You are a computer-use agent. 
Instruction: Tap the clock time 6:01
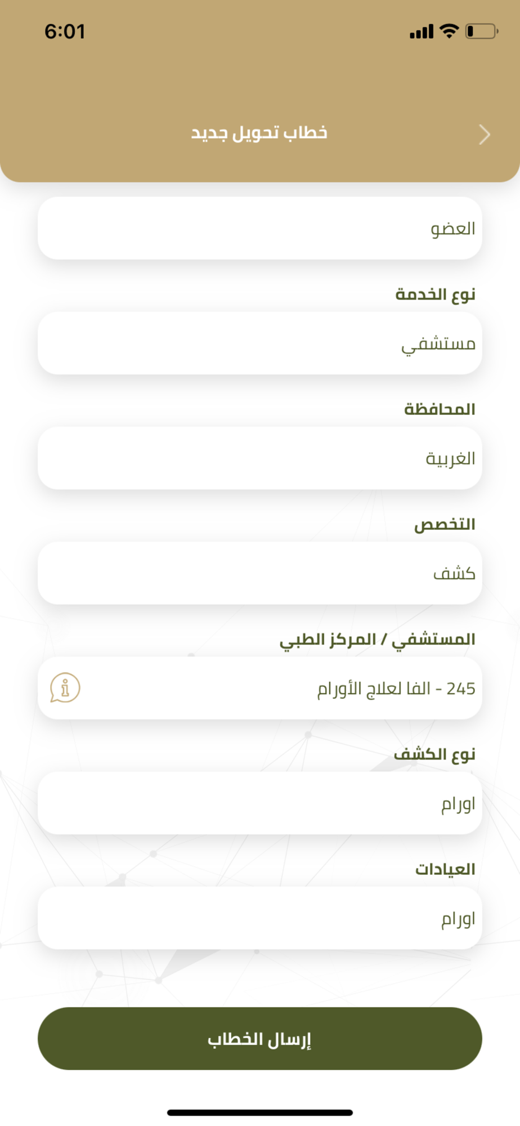(x=65, y=32)
